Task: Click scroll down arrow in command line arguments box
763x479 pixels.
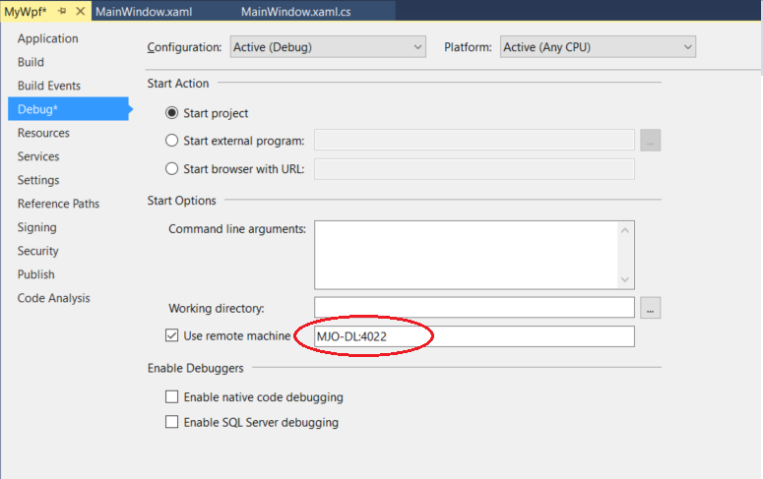Action: (623, 277)
